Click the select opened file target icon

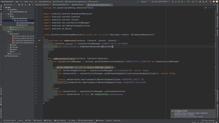click(19, 4)
